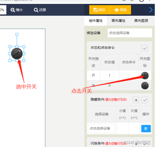155x147 pixels.
Task: Delete hide-condition row with trash button
Action: tap(146, 129)
